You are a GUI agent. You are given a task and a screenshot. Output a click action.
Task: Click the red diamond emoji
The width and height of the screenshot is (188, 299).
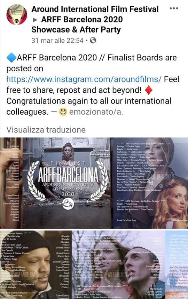(x=149, y=90)
